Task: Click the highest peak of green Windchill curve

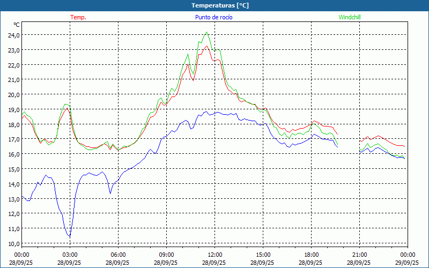Action: pyautogui.click(x=207, y=32)
